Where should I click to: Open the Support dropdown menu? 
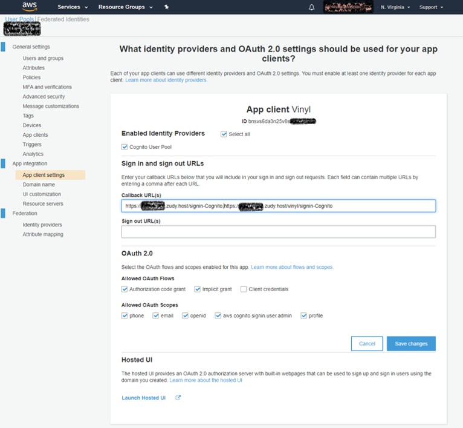[431, 7]
